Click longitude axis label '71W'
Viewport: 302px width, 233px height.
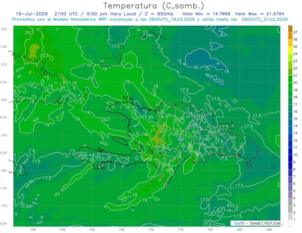[180, 229]
